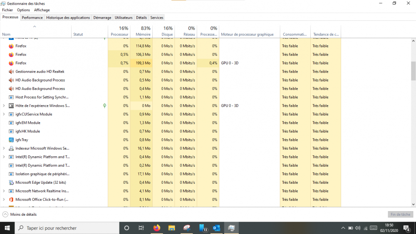Select the Microsoft Office Click-to-Run icon
416x234 pixels.
11,200
